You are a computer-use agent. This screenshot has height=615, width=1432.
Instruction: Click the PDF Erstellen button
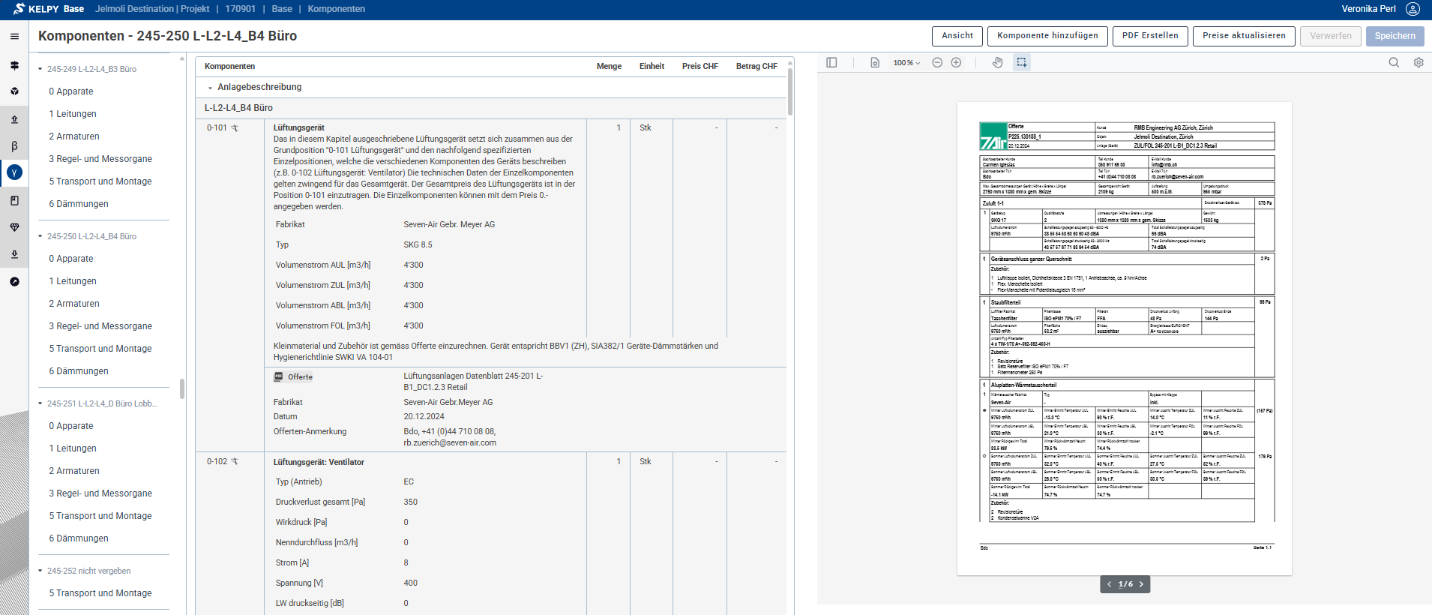(x=1149, y=36)
